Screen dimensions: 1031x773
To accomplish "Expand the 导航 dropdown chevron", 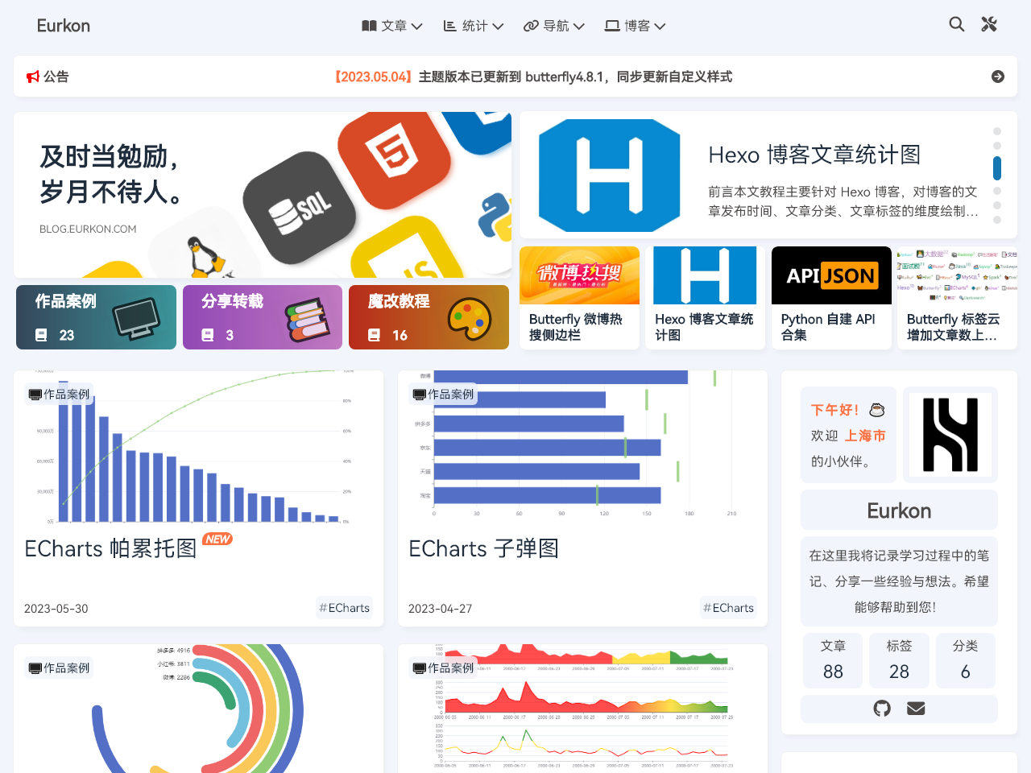I will pyautogui.click(x=579, y=27).
